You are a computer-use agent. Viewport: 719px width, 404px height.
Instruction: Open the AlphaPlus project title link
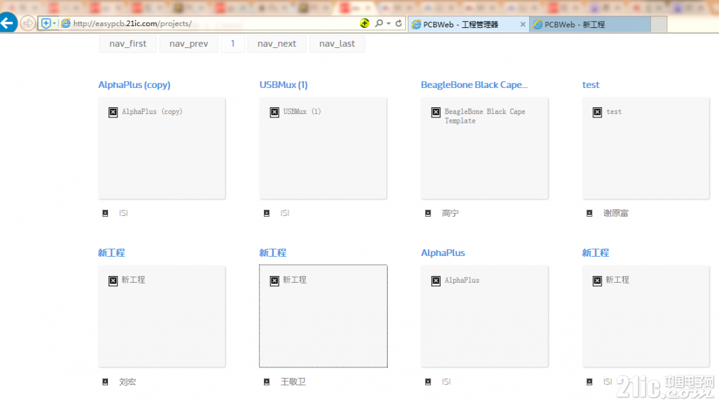click(x=443, y=253)
